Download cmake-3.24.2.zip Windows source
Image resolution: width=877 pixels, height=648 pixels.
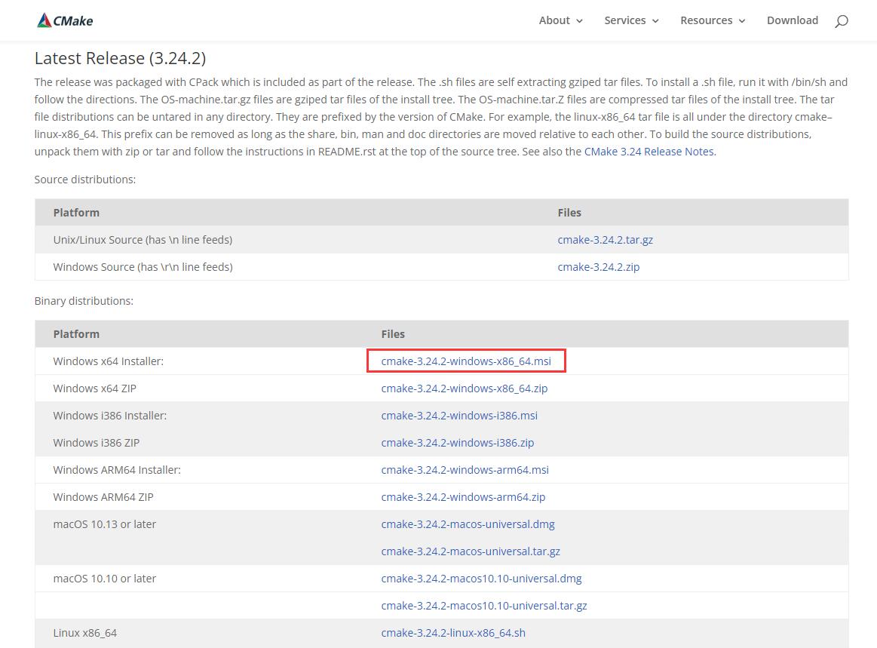click(x=598, y=267)
